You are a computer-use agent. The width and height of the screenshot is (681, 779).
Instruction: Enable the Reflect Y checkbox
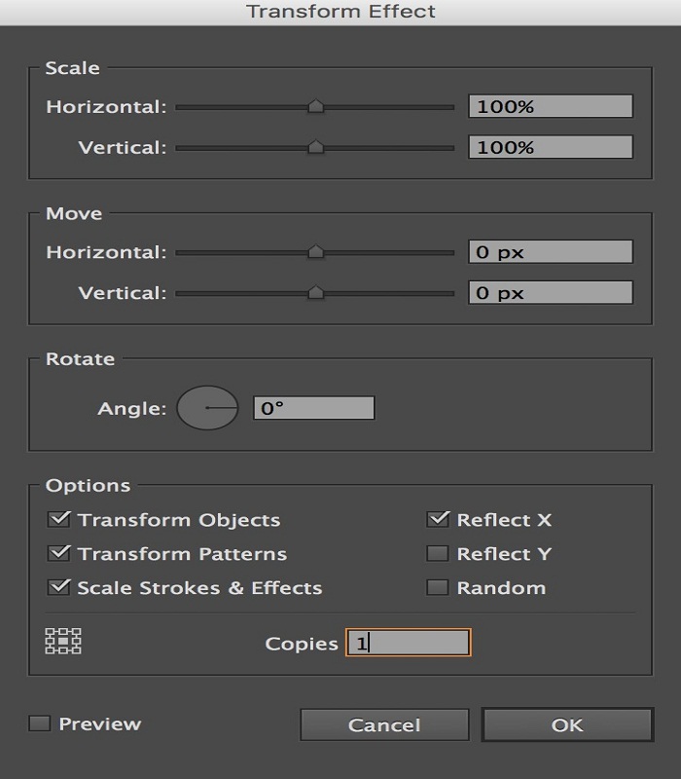coord(438,554)
